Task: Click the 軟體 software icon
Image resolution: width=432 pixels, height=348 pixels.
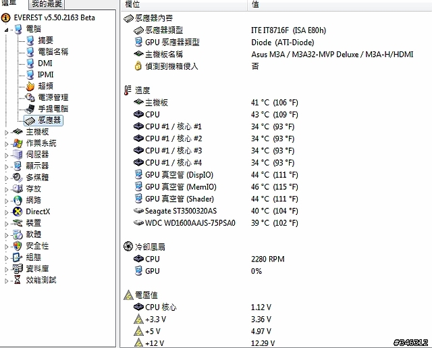Action: point(18,234)
